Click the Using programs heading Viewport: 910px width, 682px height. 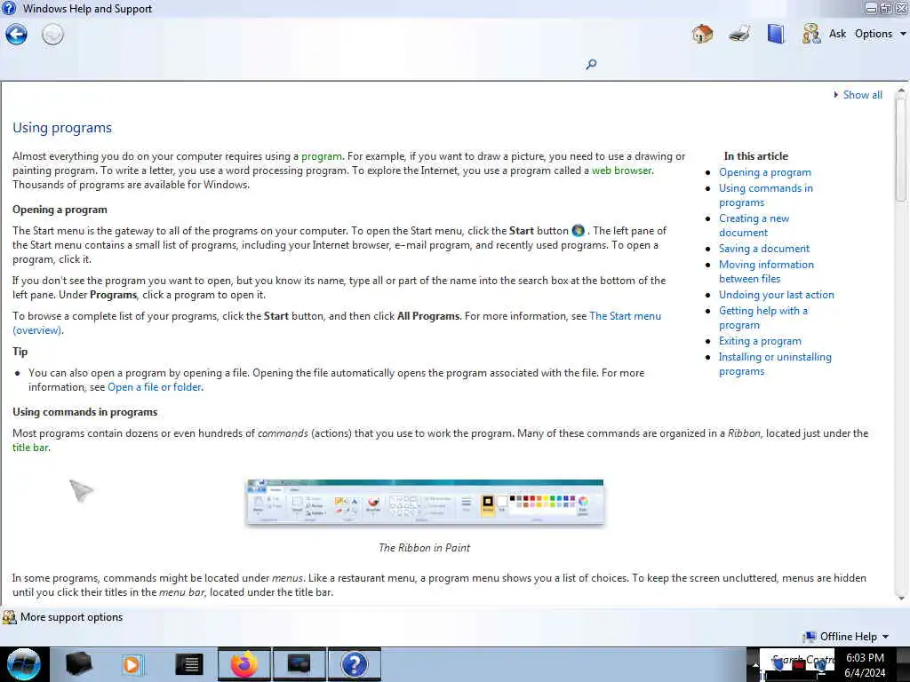tap(62, 128)
